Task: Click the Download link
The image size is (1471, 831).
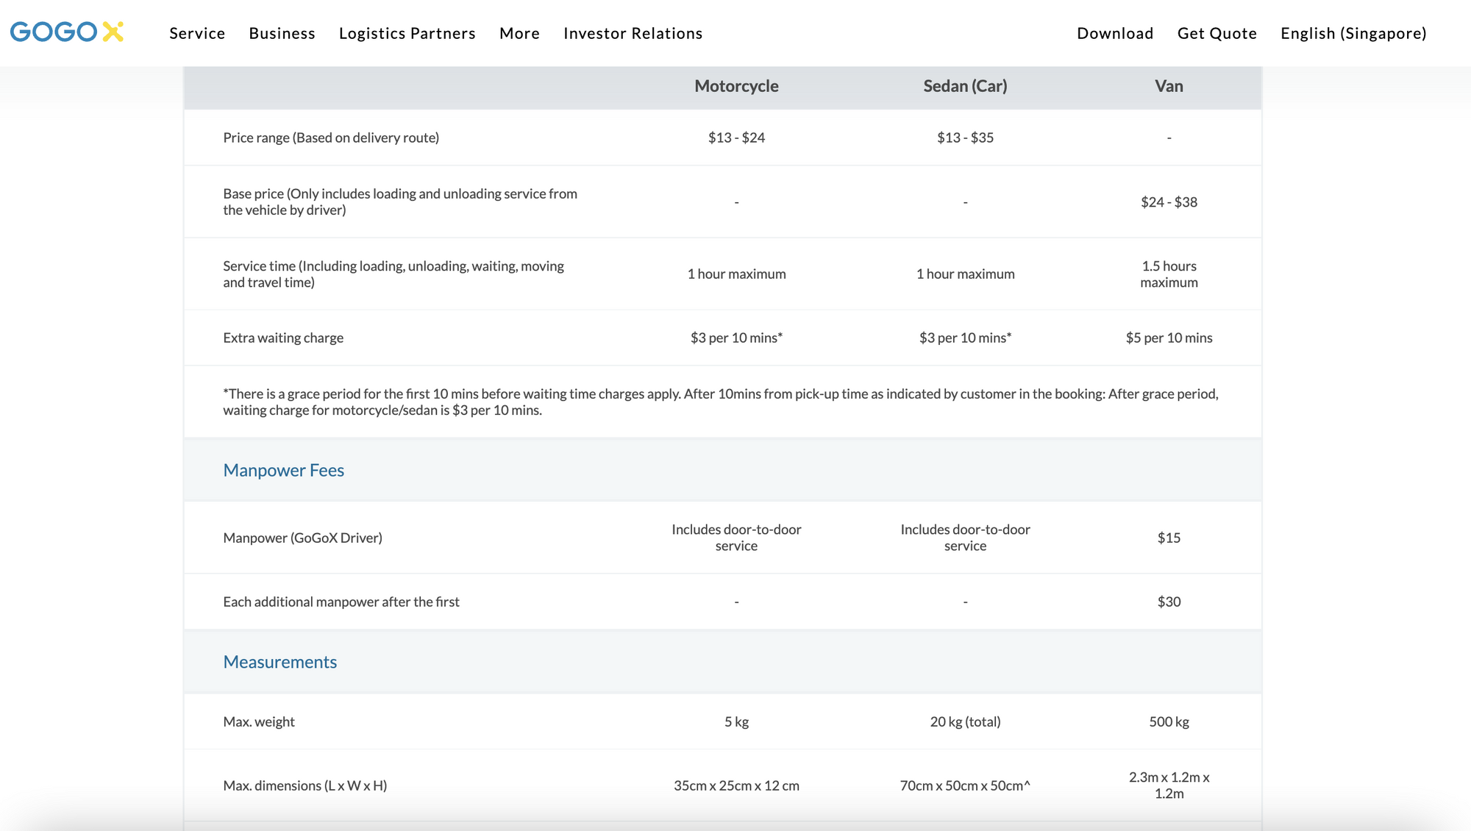Action: pos(1115,33)
